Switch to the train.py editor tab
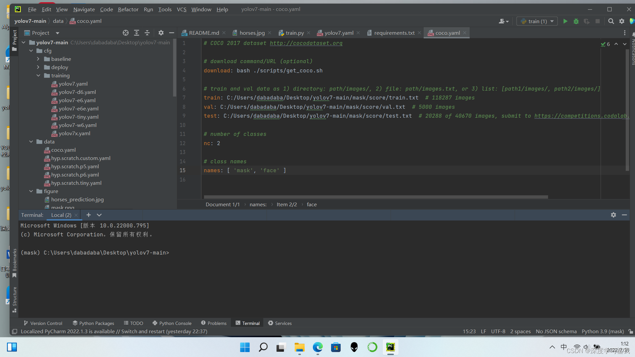Screen dimensions: 635x357 294,33
